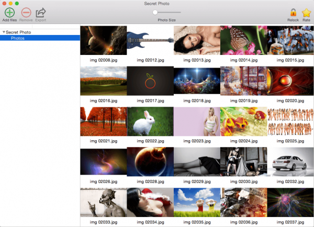Select the colorful nebula thumbnail img 02026.jpg
This screenshot has height=227, width=314.
[104, 162]
